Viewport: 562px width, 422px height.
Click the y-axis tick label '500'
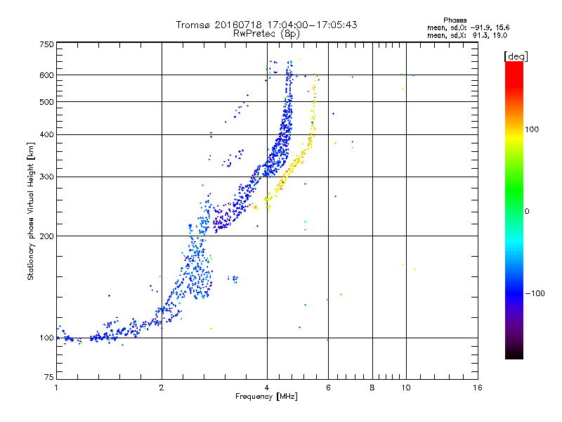pos(46,102)
